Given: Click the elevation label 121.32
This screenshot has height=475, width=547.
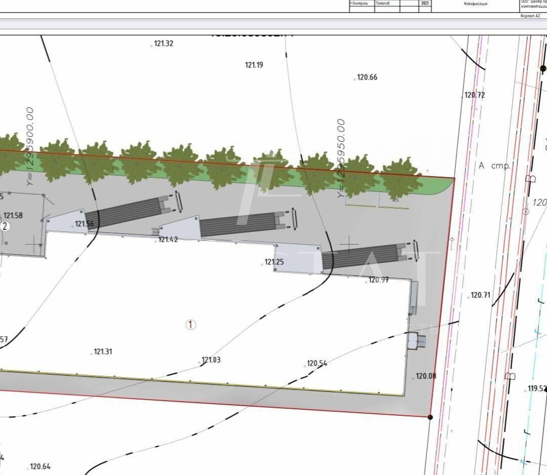Looking at the screenshot, I should coord(164,44).
